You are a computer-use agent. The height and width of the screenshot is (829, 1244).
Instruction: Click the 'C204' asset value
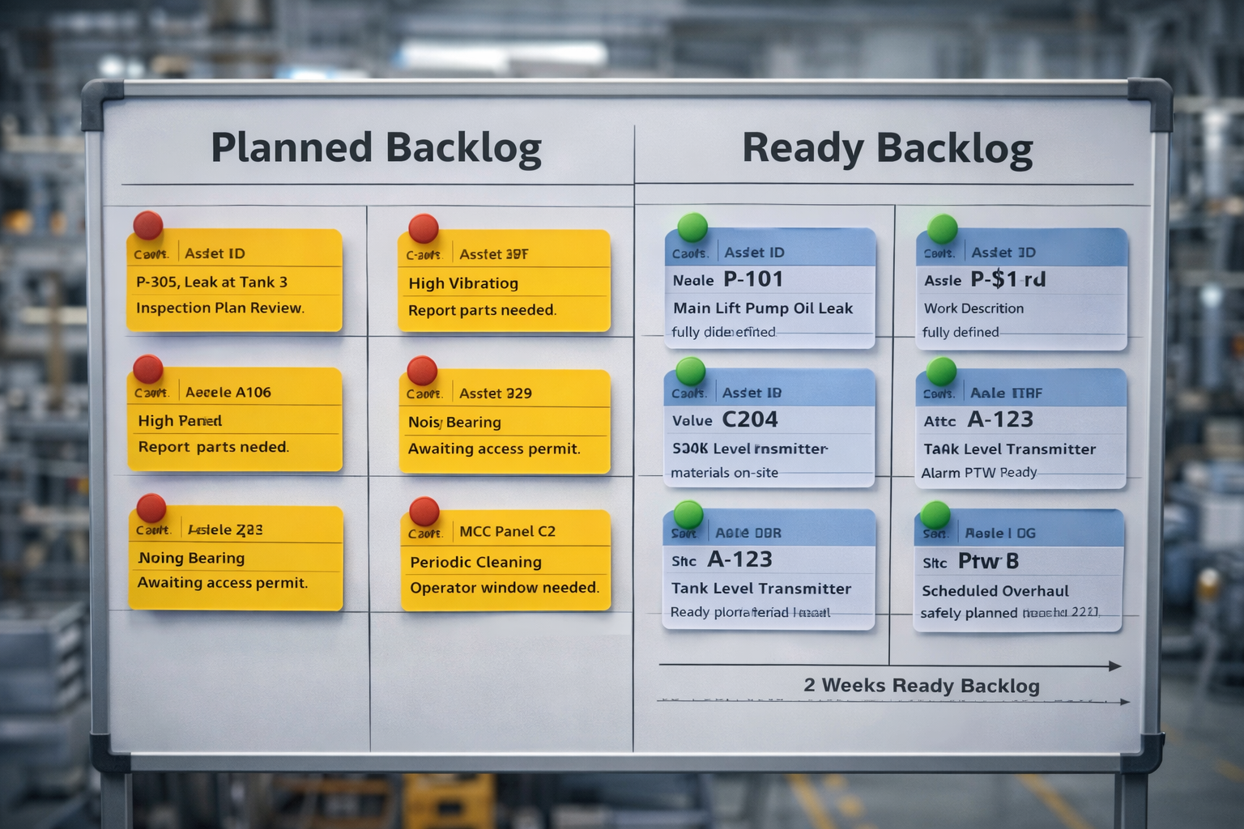(750, 419)
